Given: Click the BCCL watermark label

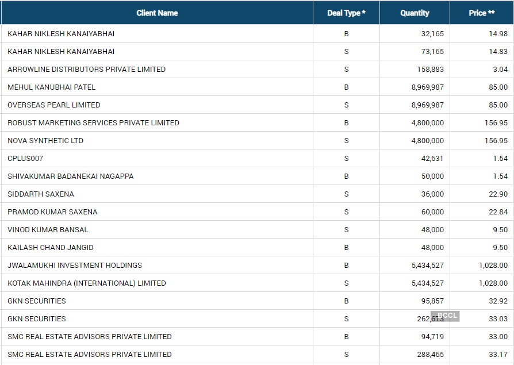Looking at the screenshot, I should coord(447,316).
